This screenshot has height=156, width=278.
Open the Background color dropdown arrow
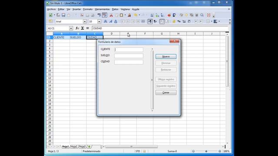(219, 21)
